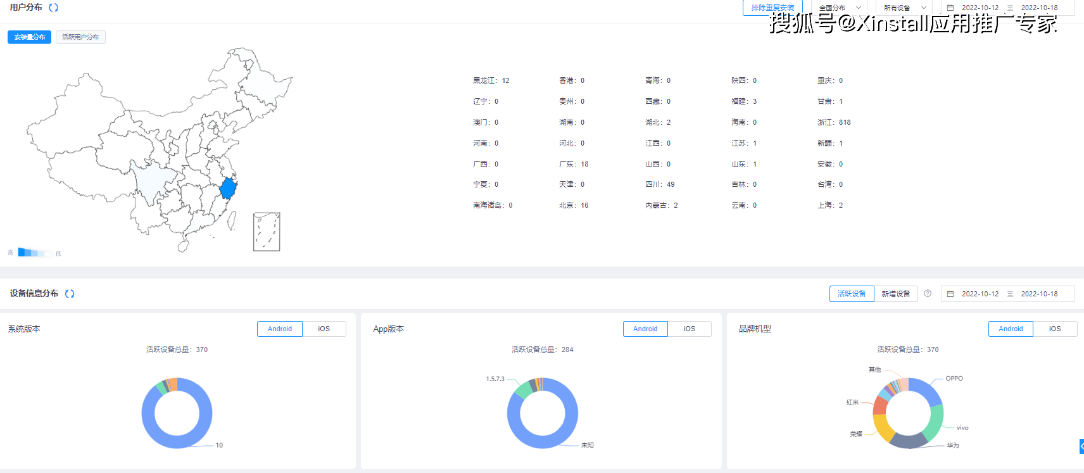The width and height of the screenshot is (1084, 473).
Task: Click the 活跃设备 button
Action: click(x=852, y=294)
